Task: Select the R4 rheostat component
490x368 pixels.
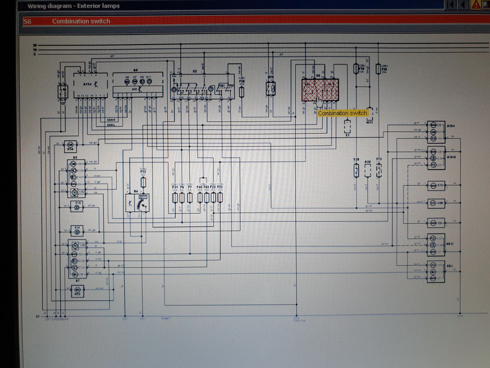Action: point(137,203)
